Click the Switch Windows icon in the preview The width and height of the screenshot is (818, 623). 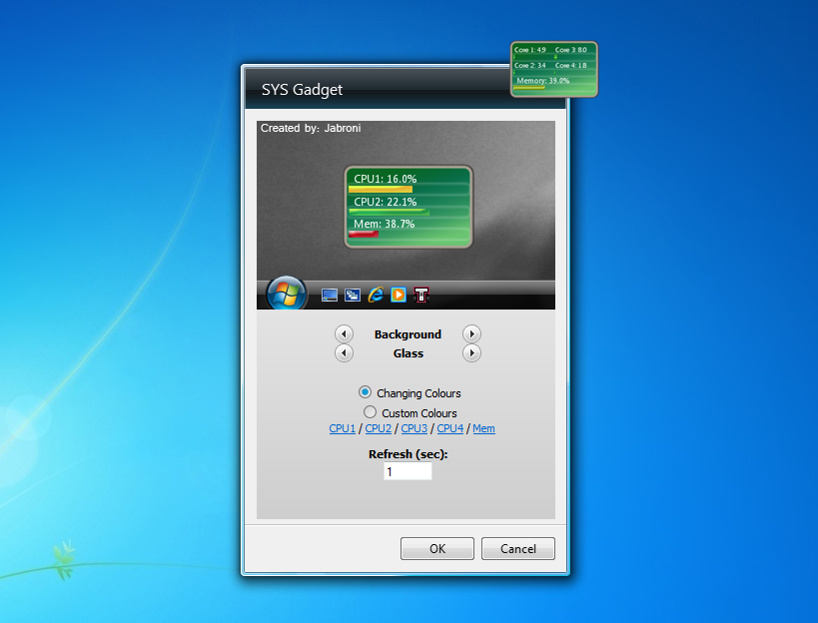353,296
